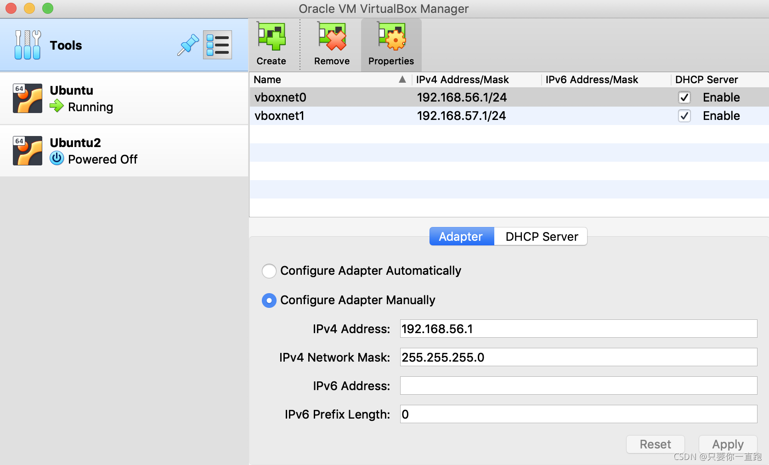Select the vboxnet1 row name
Image resolution: width=769 pixels, height=465 pixels.
[x=280, y=116]
